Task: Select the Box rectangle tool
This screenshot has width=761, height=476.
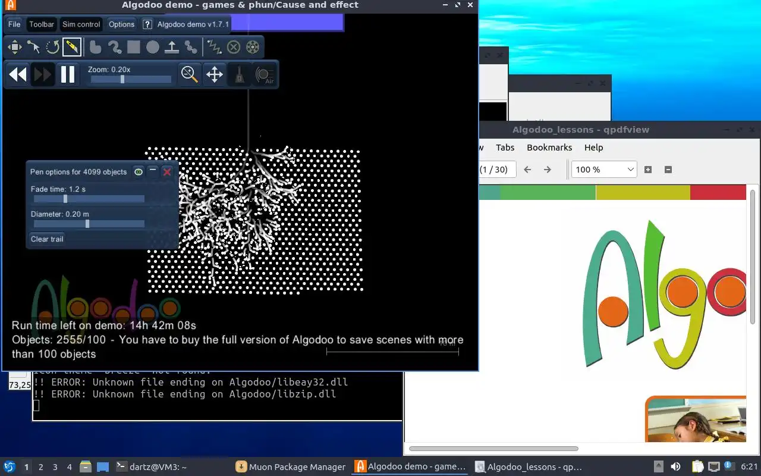Action: click(x=134, y=46)
